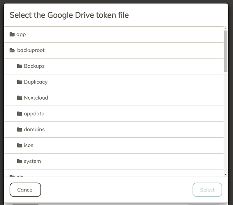Open the Duplicacy subfolder label
The width and height of the screenshot is (233, 205).
point(36,82)
